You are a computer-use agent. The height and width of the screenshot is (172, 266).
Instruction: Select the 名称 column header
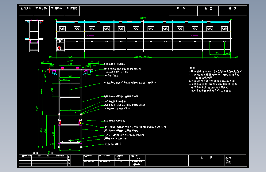[x=183, y=8]
